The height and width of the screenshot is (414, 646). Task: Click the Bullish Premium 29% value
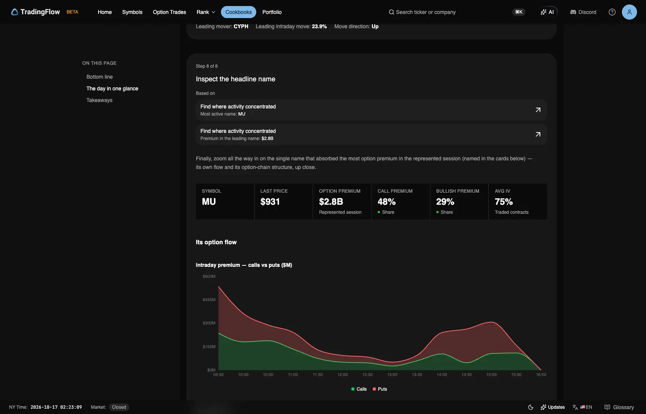click(x=445, y=202)
